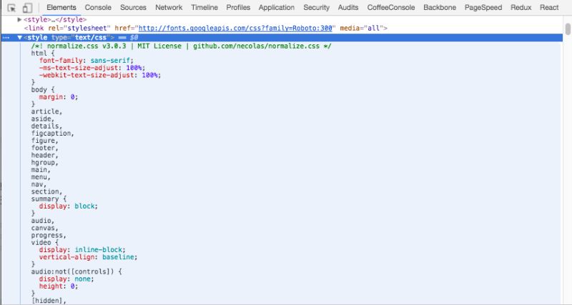This screenshot has height=305, width=572.
Task: Click the display: inline-block declaration
Action: click(82, 250)
